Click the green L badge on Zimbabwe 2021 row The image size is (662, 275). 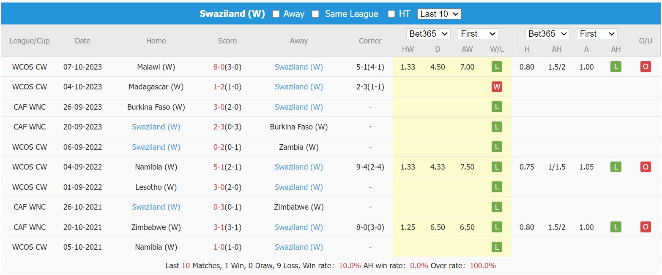[497, 227]
